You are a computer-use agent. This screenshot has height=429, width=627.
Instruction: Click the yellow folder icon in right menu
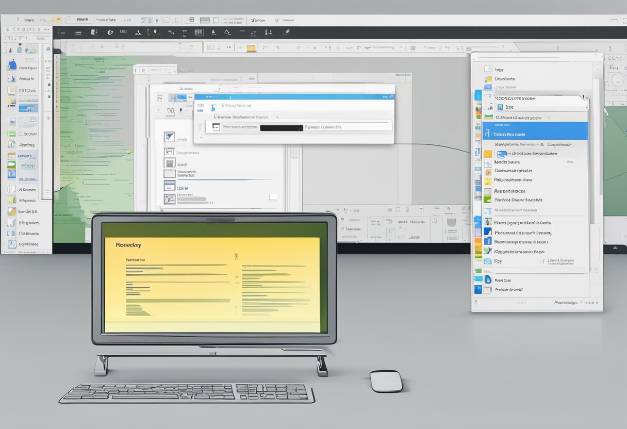(487, 154)
